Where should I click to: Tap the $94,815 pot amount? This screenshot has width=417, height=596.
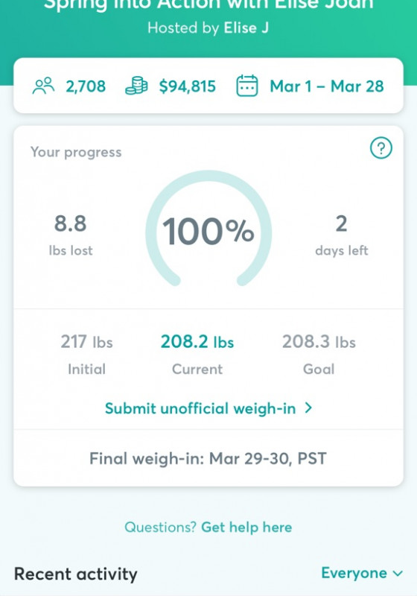187,86
